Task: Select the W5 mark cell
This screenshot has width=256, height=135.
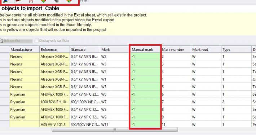Action: pyautogui.click(x=115, y=87)
